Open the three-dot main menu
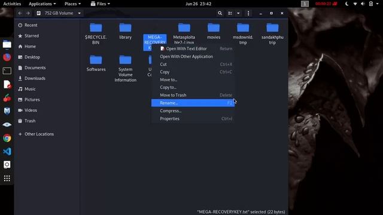Image resolution: width=383 pixels, height=215 pixels. (248, 13)
